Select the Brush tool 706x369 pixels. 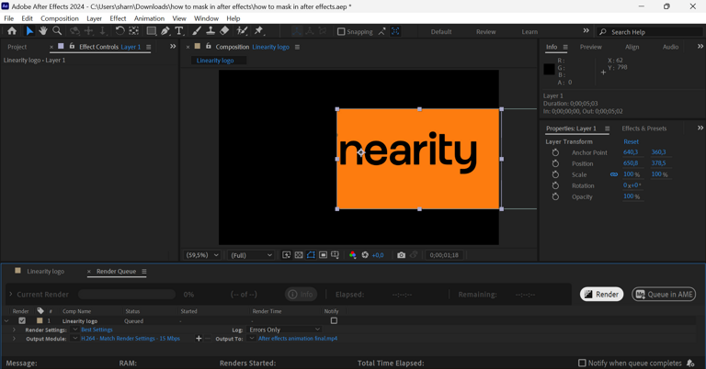[197, 31]
